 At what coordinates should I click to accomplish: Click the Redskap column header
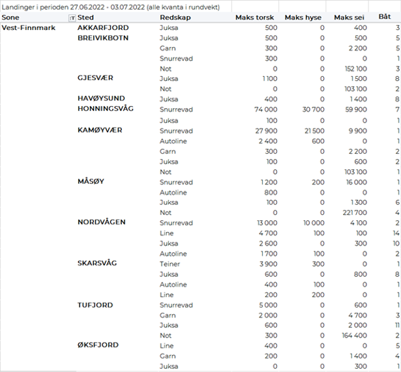coord(175,17)
